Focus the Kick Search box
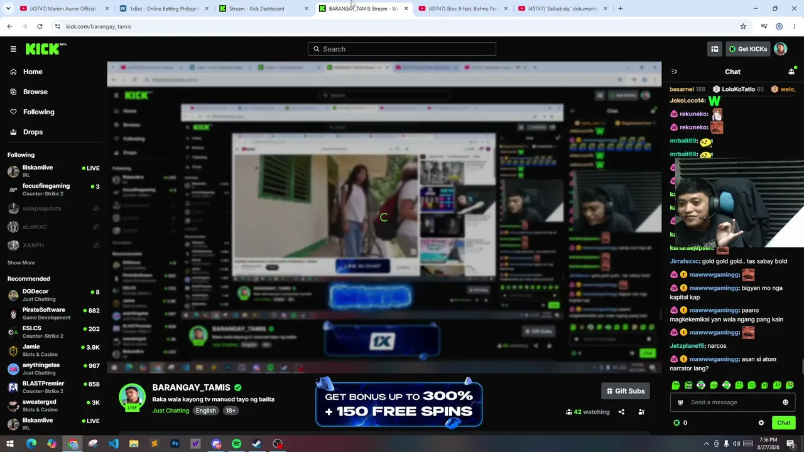This screenshot has width=804, height=452. pos(402,49)
